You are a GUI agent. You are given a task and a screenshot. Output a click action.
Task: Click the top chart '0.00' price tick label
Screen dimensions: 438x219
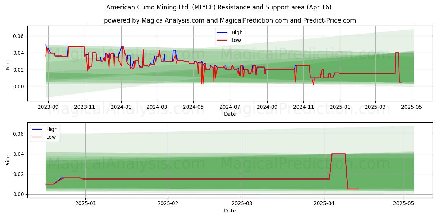19,87
